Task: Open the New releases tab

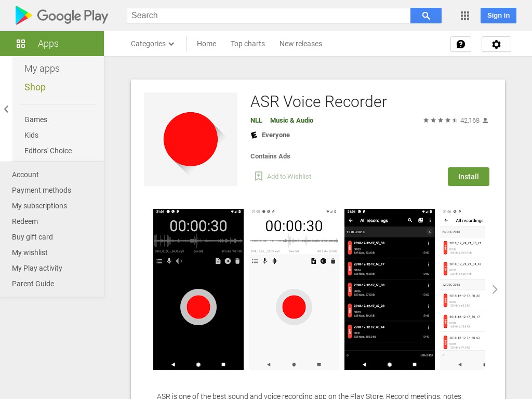Action: click(301, 44)
